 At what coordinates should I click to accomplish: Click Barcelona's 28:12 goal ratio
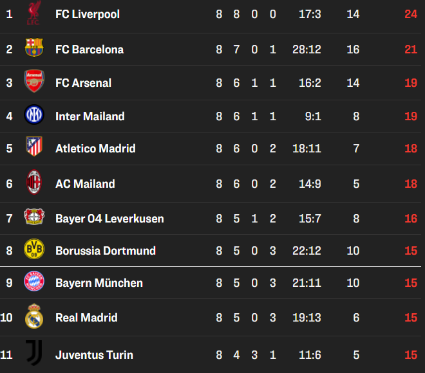307,50
